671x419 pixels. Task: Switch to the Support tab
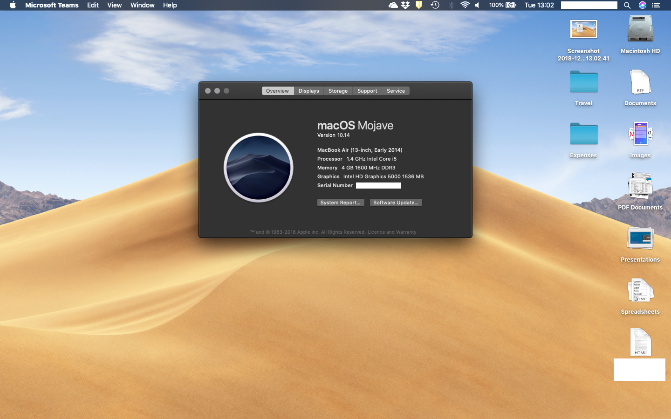pos(367,91)
